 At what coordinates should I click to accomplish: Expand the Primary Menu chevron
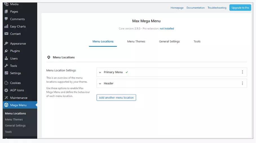[x=100, y=72]
